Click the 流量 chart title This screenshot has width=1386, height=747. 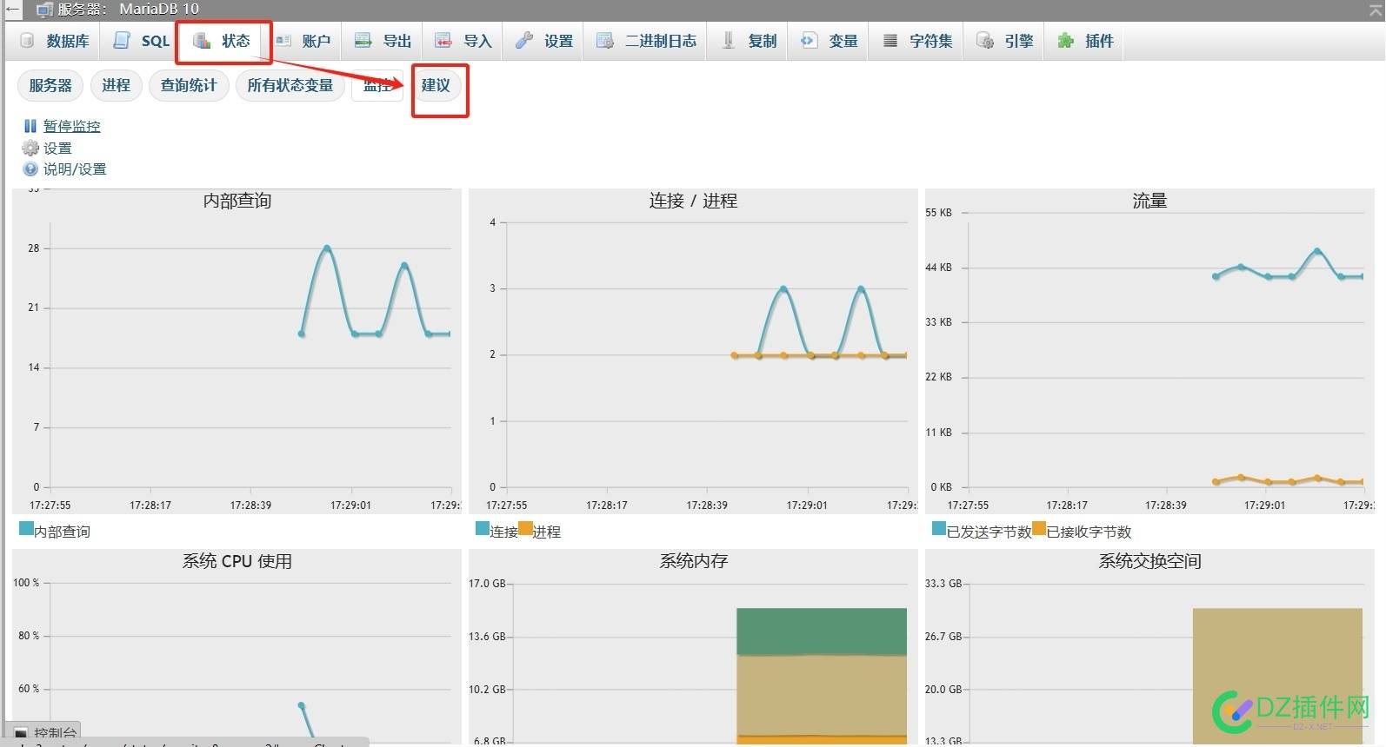1149,201
